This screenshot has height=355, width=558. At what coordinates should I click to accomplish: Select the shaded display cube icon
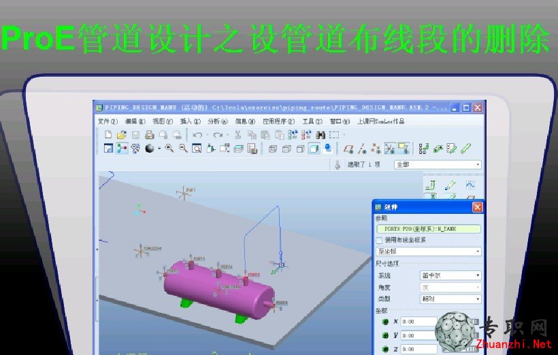click(x=314, y=149)
